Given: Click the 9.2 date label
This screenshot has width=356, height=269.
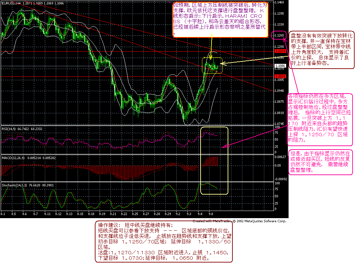Looking at the screenshot, I should [x=178, y=214].
